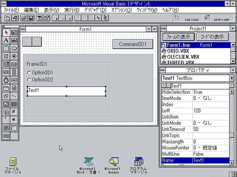The height and width of the screenshot is (177, 237).
Task: Open the Text1 TextBox object dropdown
Action: [231, 78]
